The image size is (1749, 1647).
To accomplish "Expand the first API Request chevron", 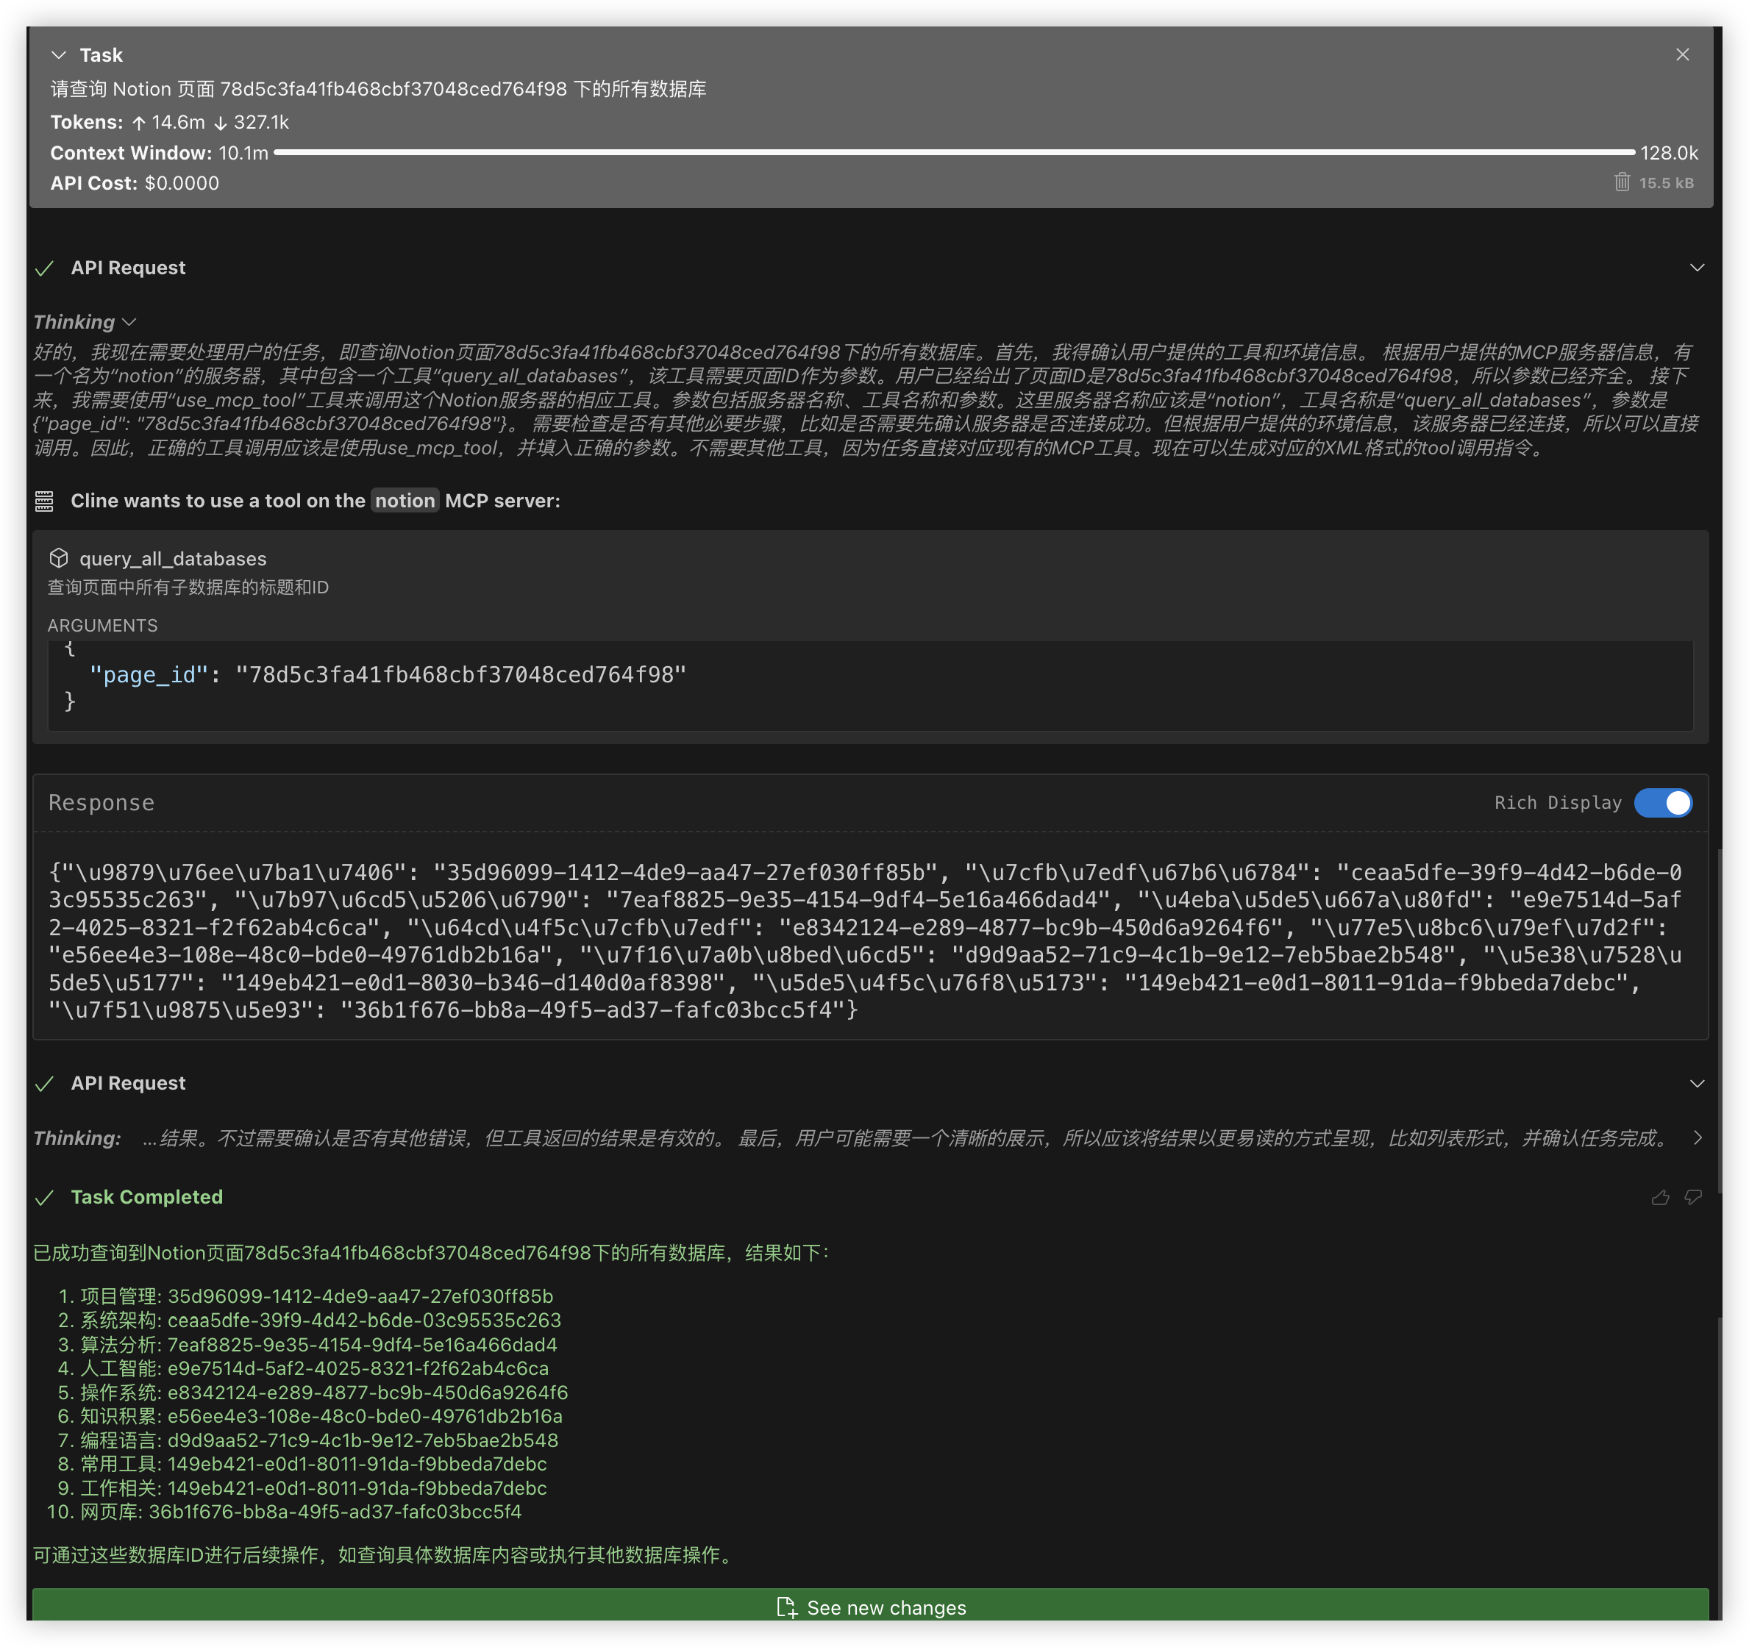I will (x=1697, y=268).
